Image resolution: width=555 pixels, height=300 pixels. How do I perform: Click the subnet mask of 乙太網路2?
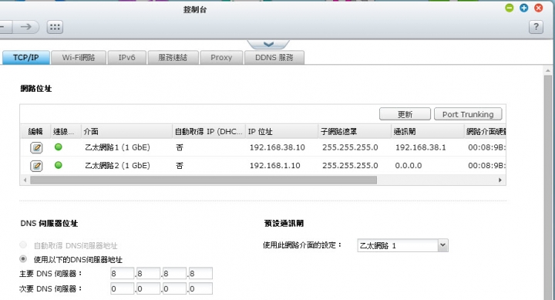click(x=350, y=165)
